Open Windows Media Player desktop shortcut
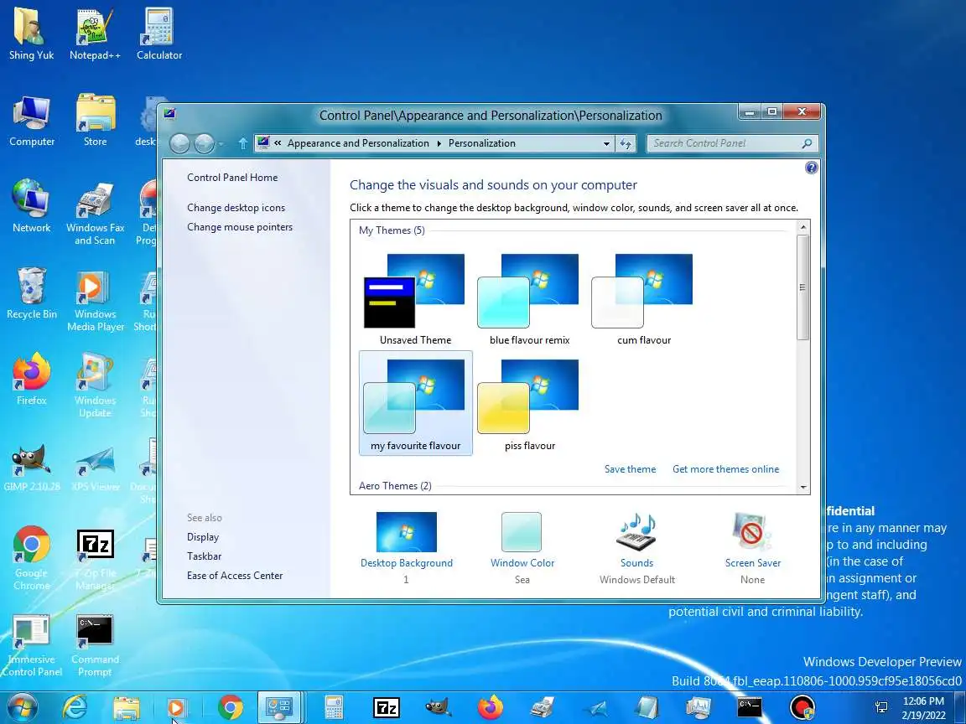This screenshot has height=724, width=966. click(x=95, y=301)
